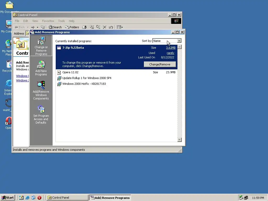The image size is (268, 201).
Task: Open the Sort by dropdown
Action: pos(179,41)
